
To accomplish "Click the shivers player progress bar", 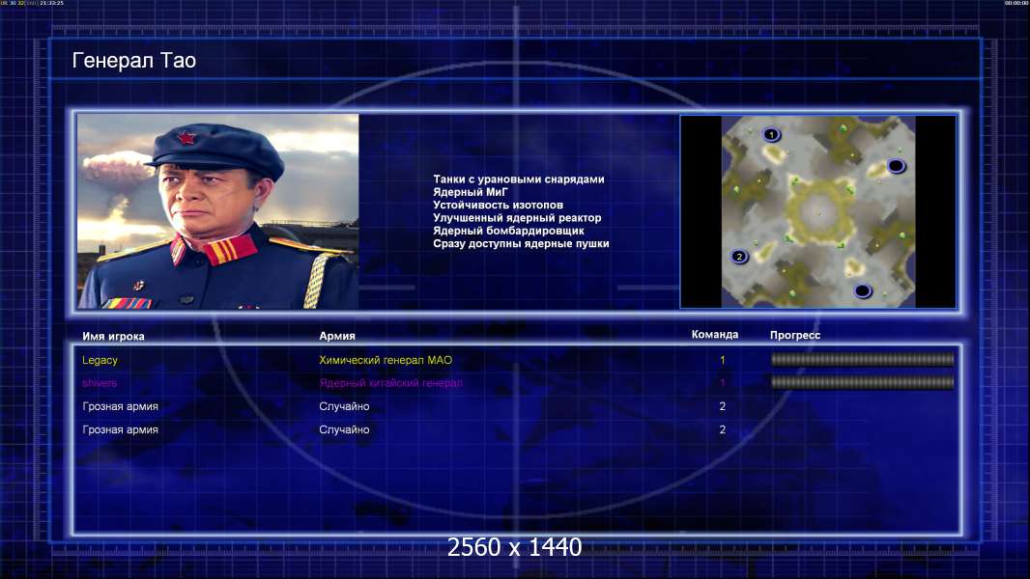I will click(863, 382).
